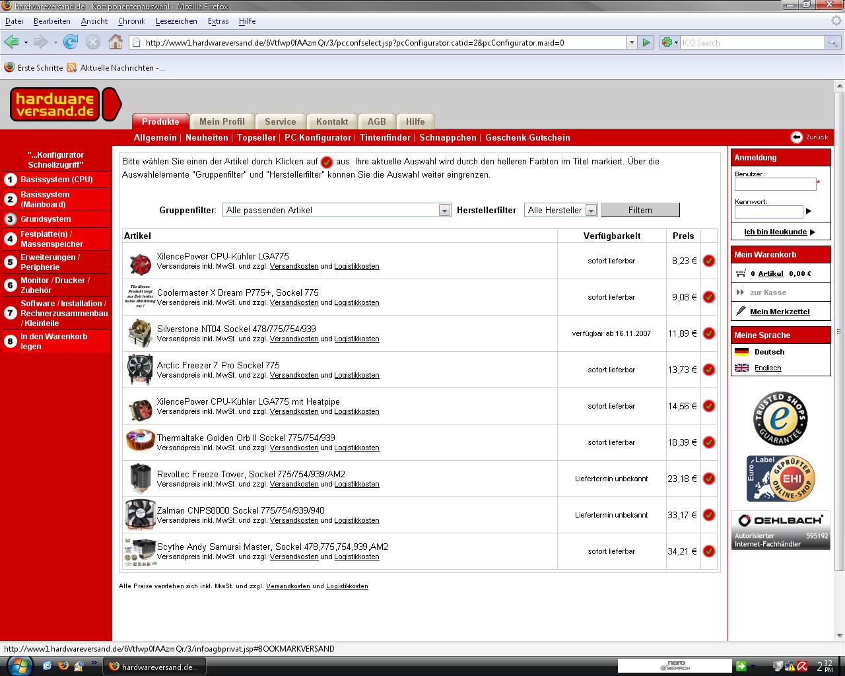Go to step 8 In den Warenkorb legen
845x676 pixels.
pyautogui.click(x=56, y=341)
